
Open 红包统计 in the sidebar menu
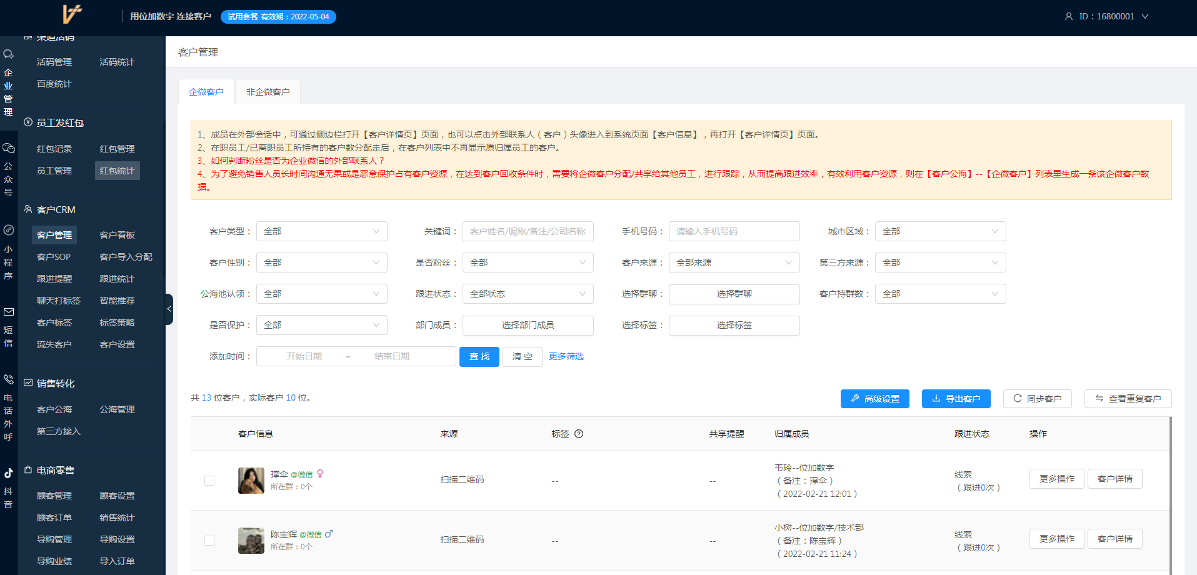(118, 171)
